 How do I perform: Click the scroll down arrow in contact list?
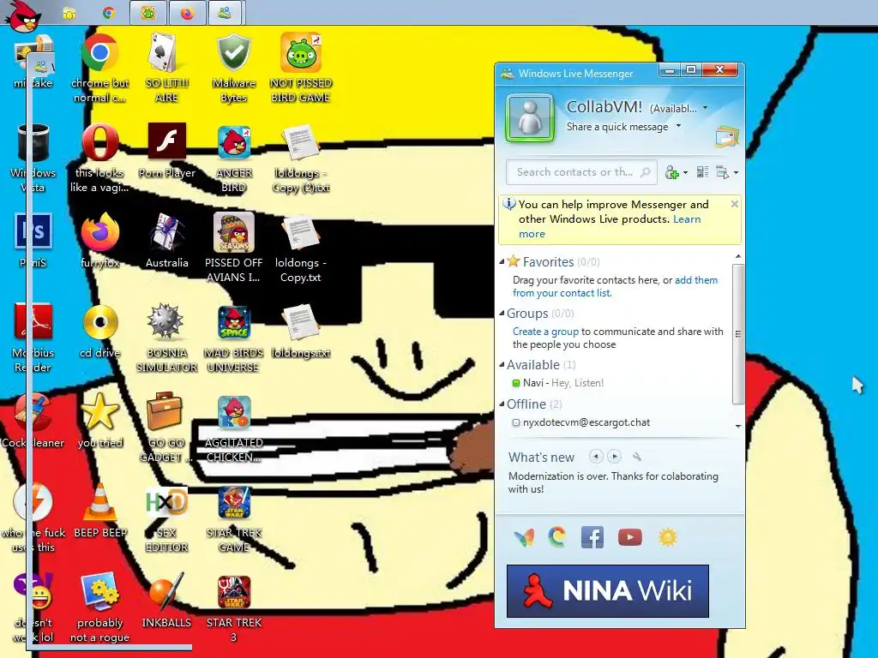[x=738, y=427]
